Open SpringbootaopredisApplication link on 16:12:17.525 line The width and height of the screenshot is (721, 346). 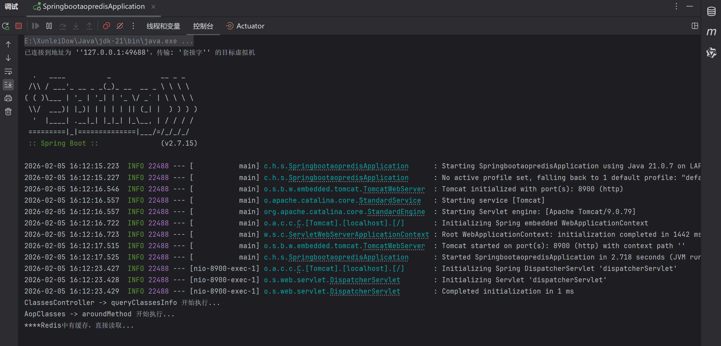pos(348,257)
